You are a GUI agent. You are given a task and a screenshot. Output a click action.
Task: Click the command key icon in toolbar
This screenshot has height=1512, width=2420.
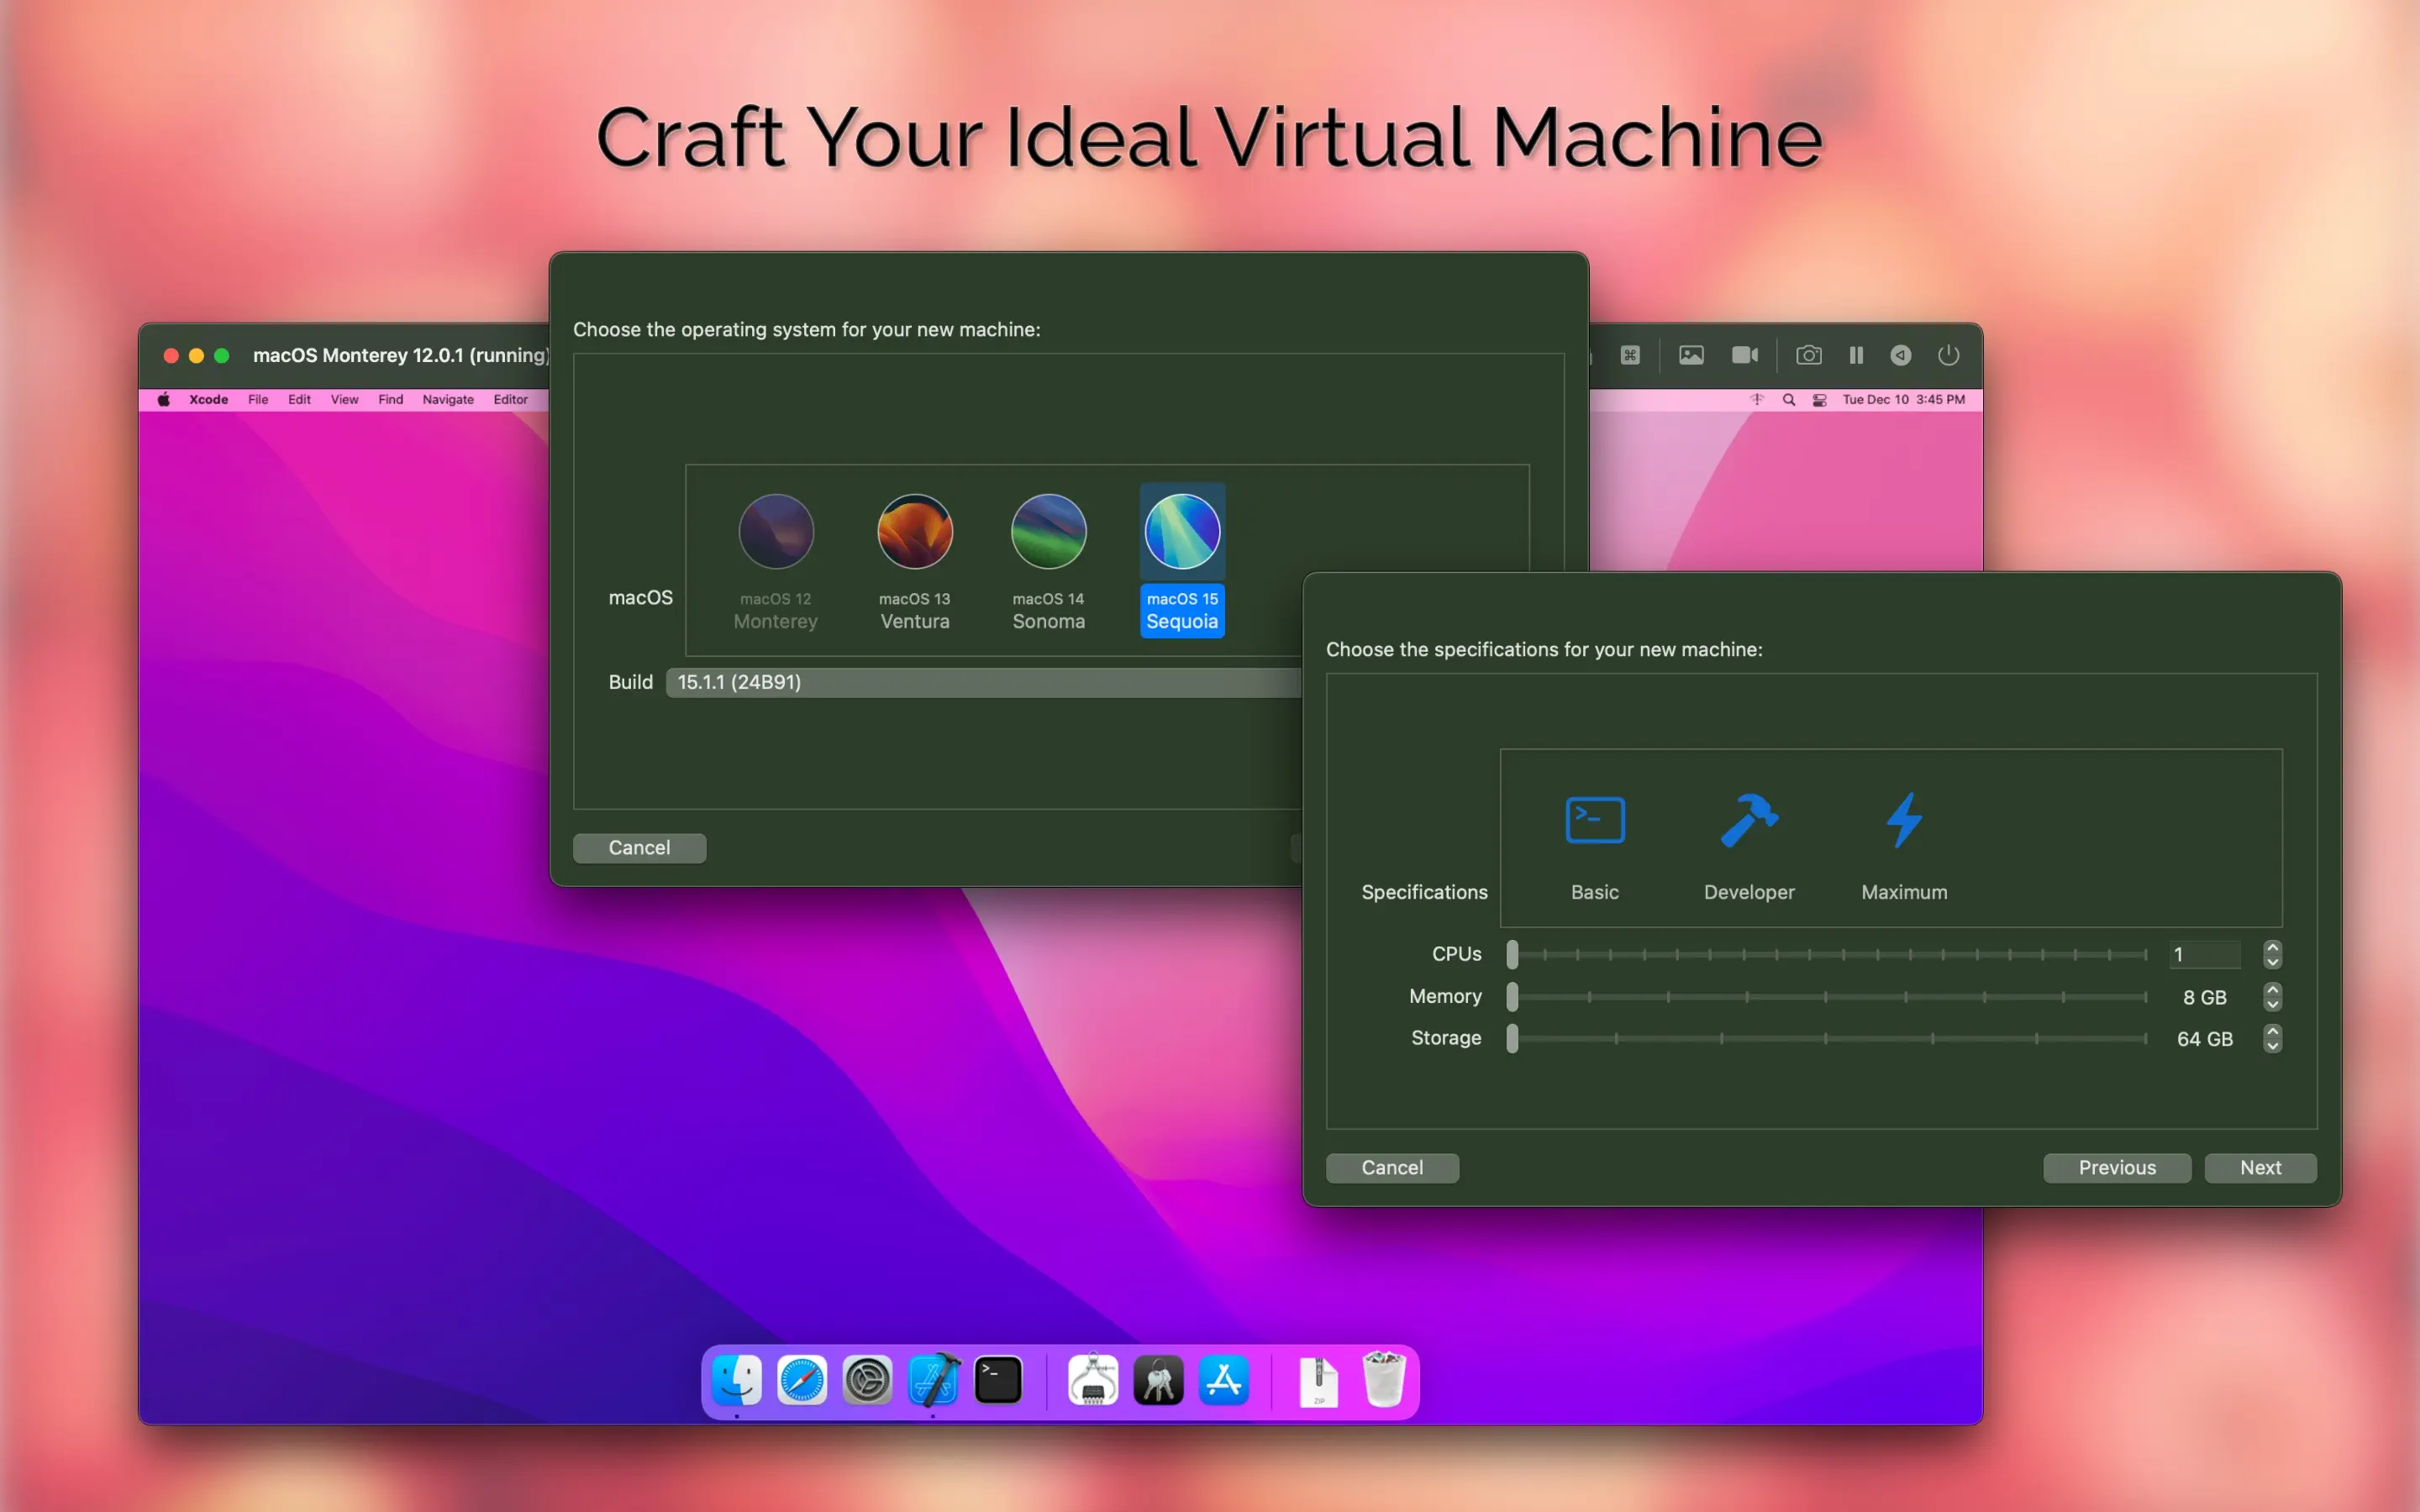pyautogui.click(x=1630, y=355)
